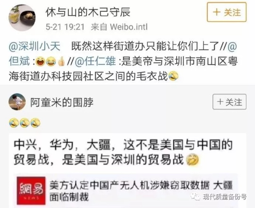This screenshot has height=208, width=255.
Task: Click the username 休与山的木己守辰
Action: click(88, 12)
